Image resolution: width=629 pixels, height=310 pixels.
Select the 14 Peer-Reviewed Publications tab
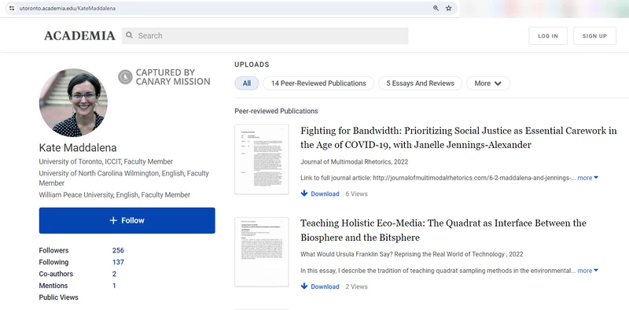tap(318, 83)
